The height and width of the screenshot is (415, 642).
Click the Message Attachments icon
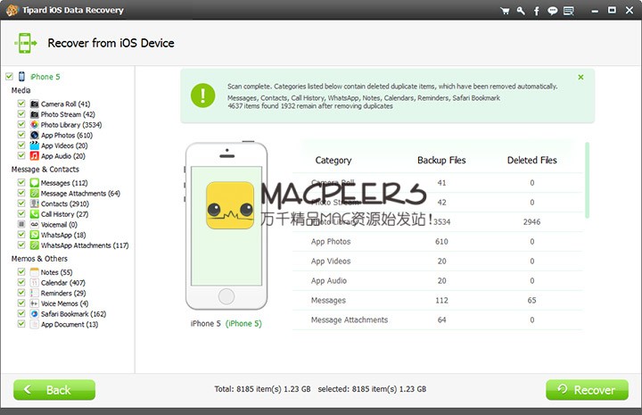35,194
